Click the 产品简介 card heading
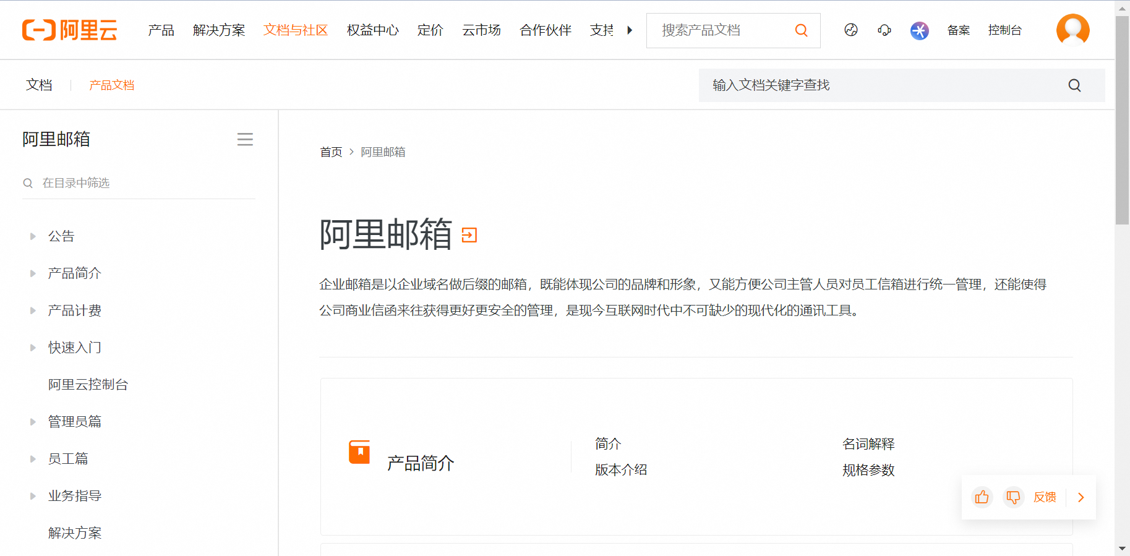The height and width of the screenshot is (556, 1130). click(x=421, y=463)
